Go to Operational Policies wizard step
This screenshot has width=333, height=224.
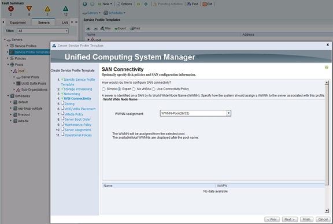(78, 135)
